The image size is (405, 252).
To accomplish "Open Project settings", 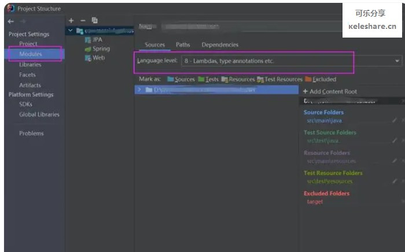I will tap(28, 44).
